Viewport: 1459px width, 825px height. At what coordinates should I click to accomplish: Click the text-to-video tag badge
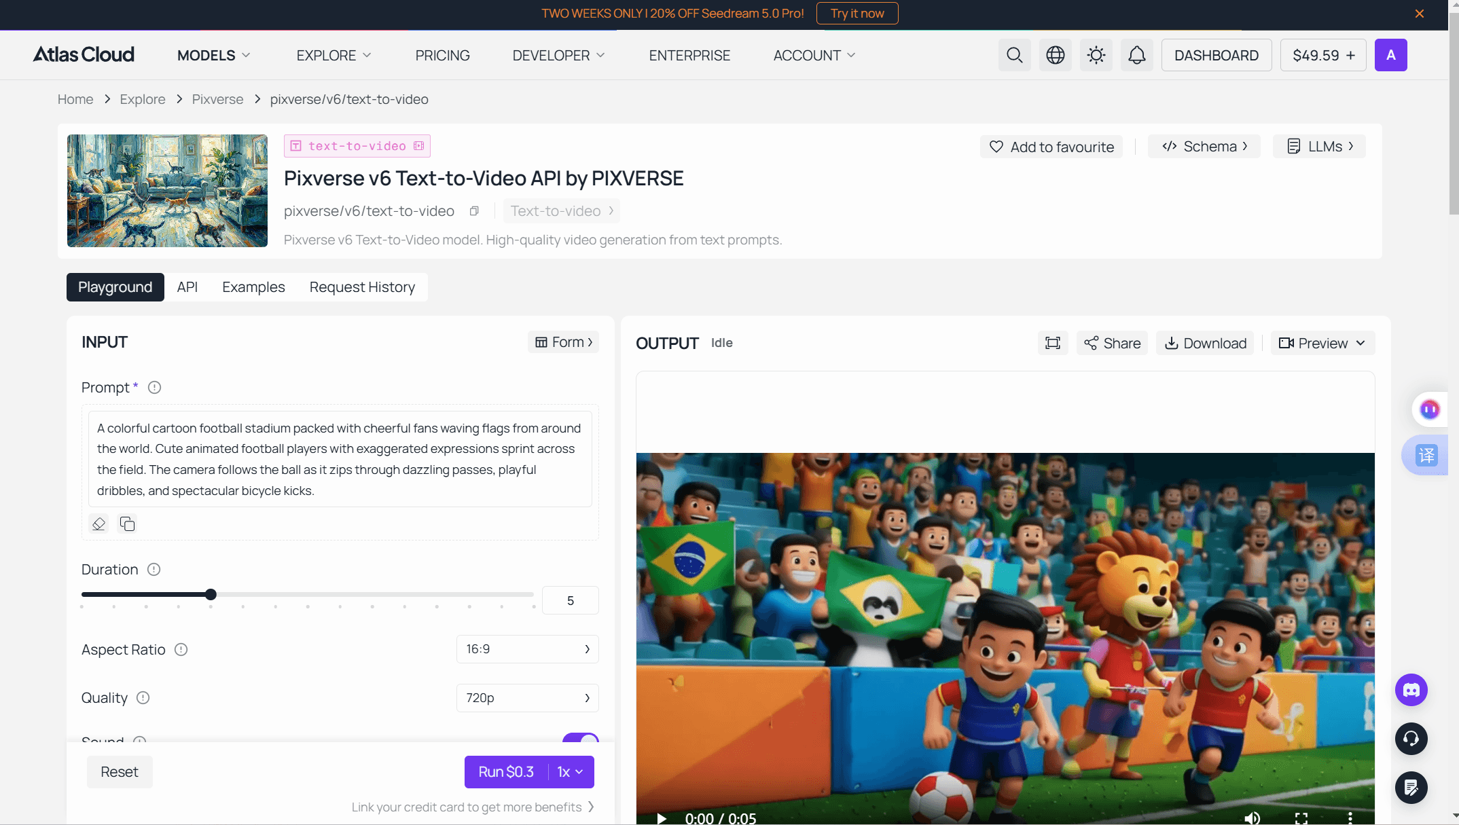pos(357,146)
